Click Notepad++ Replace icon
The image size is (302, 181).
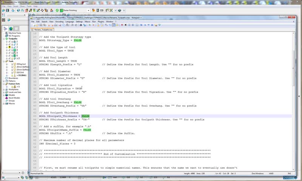click(85, 25)
